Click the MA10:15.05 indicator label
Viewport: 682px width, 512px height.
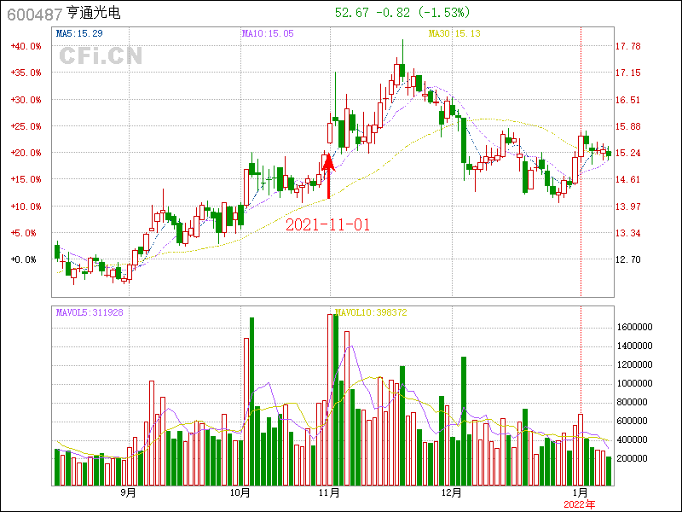[268, 33]
